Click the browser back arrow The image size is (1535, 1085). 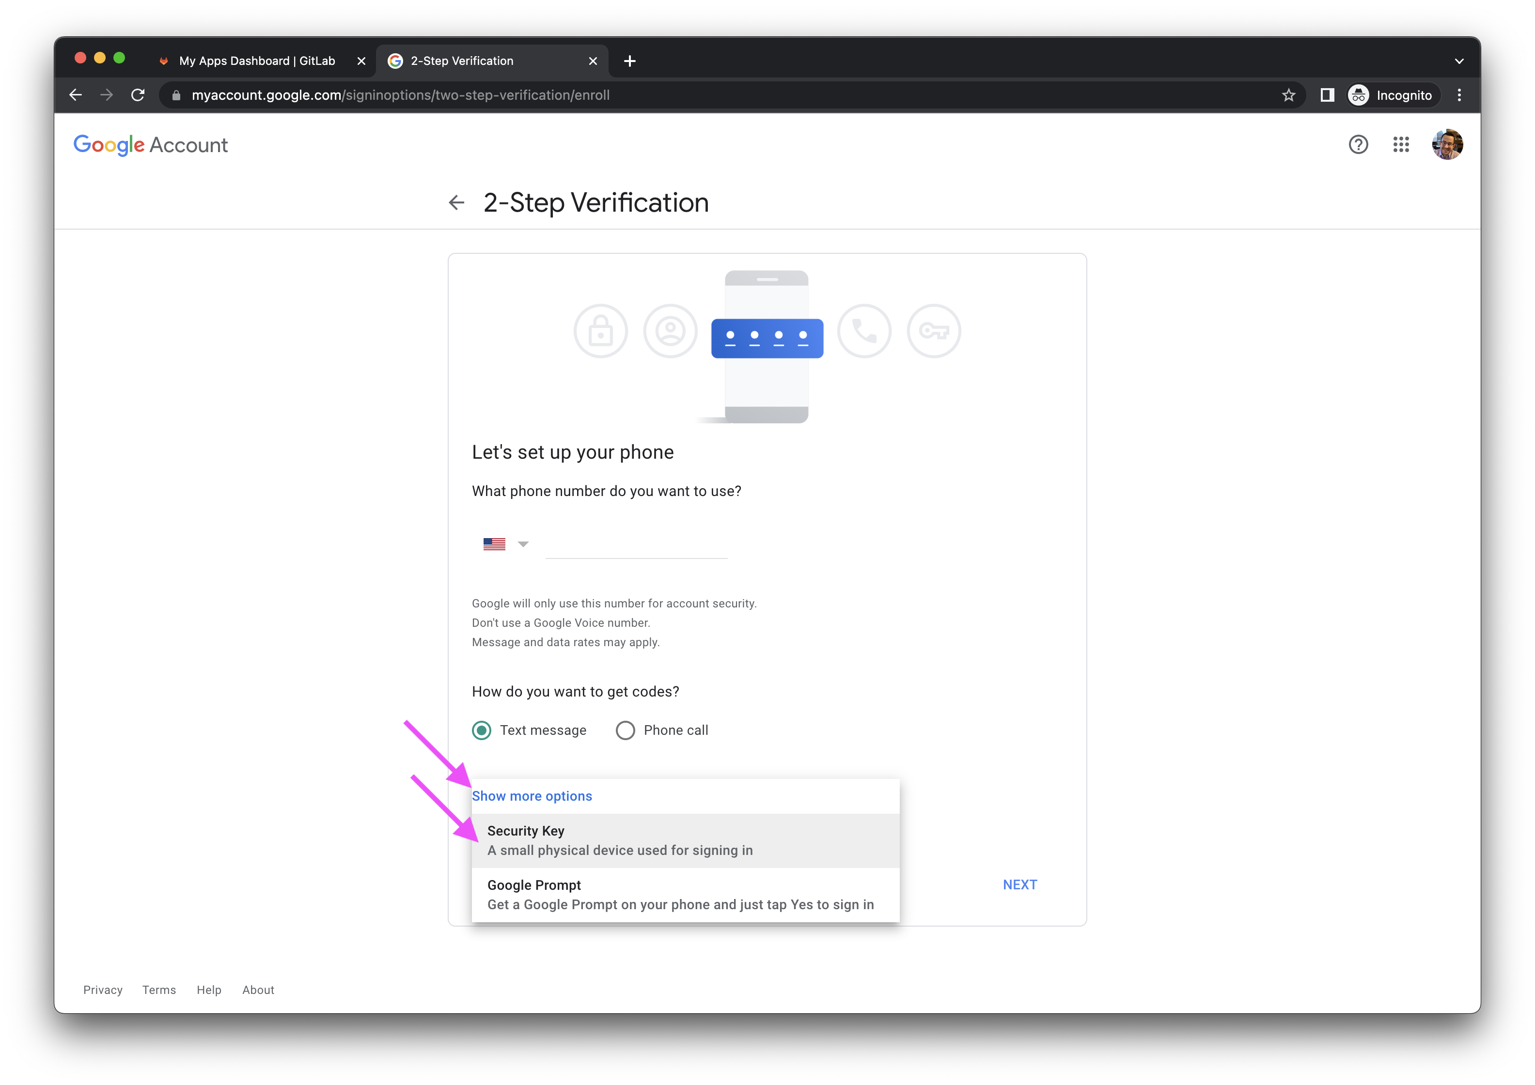tap(76, 95)
